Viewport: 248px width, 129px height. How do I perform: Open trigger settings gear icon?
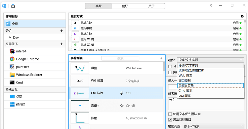point(242,16)
